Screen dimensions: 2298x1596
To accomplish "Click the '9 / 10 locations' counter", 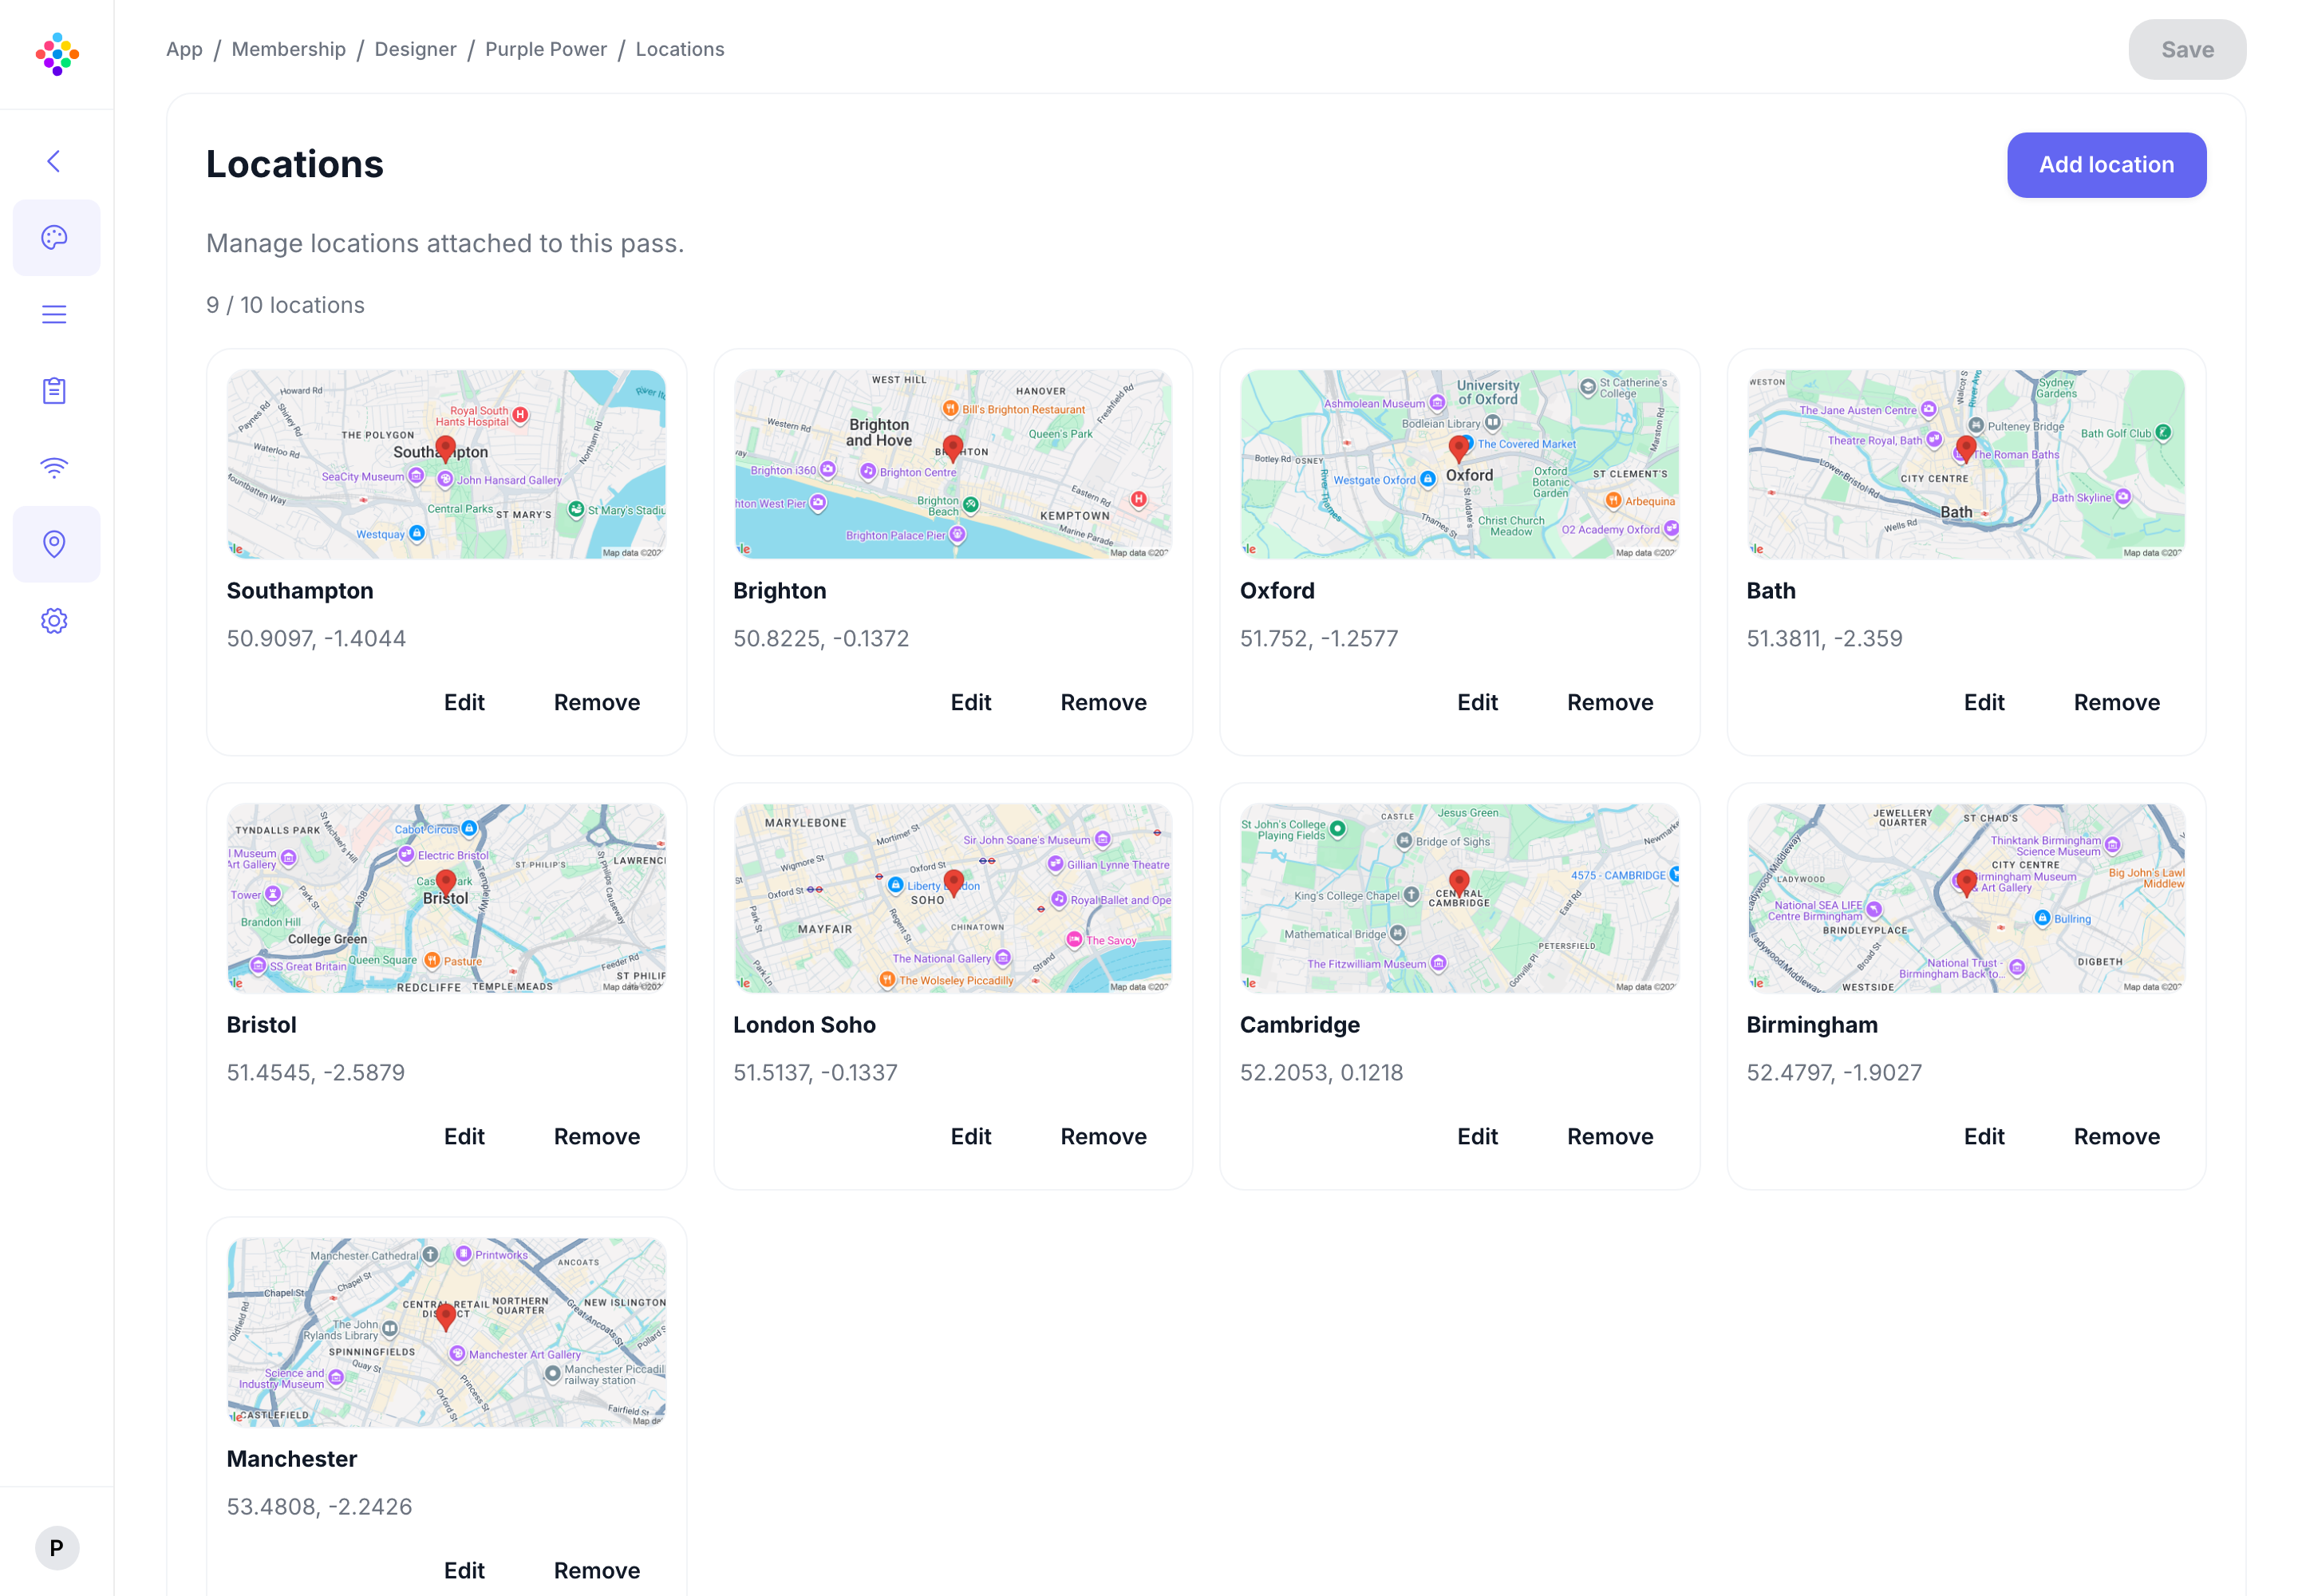I will point(285,305).
